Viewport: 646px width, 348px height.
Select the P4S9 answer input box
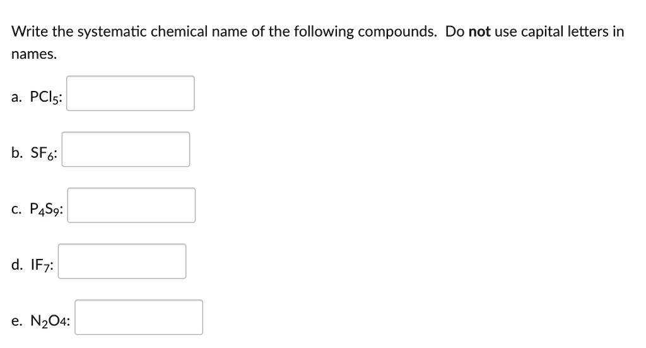131,205
